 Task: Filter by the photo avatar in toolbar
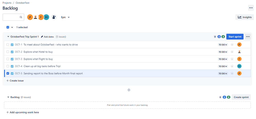(x=35, y=17)
